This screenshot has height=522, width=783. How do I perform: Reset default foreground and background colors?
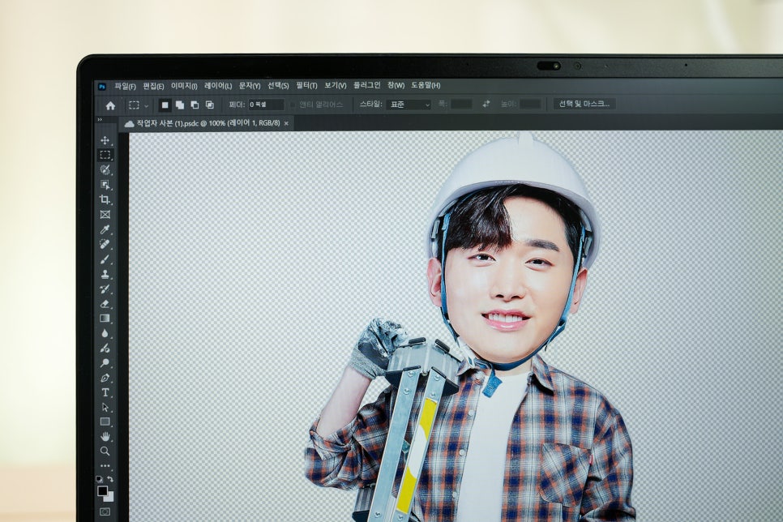point(100,479)
